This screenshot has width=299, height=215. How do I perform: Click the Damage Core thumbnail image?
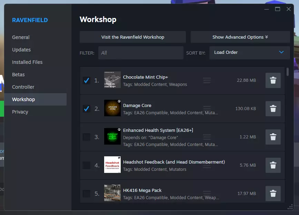(x=112, y=108)
